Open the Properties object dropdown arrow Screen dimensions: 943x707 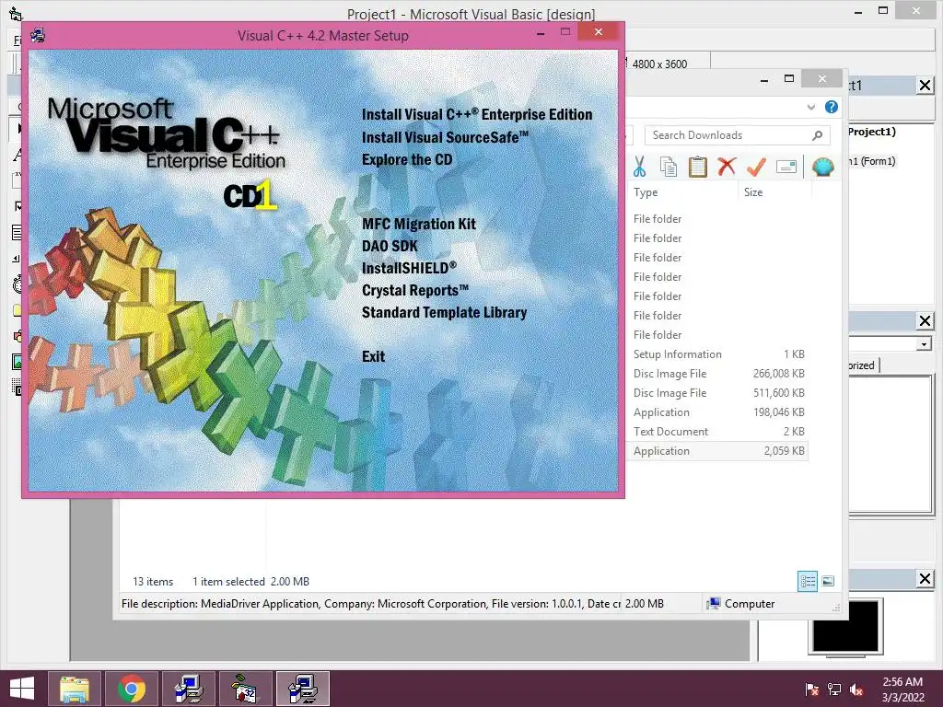point(924,344)
